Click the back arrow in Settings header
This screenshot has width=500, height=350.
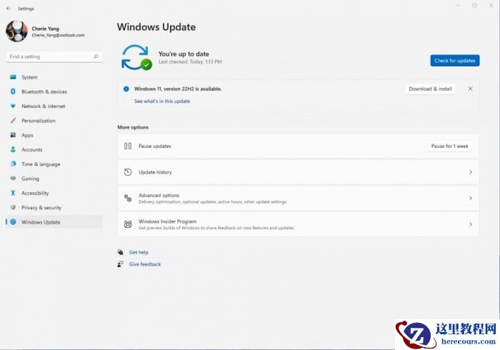pyautogui.click(x=9, y=9)
